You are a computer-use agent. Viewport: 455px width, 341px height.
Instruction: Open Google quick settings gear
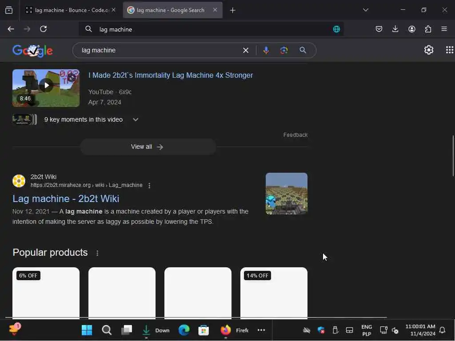click(429, 50)
